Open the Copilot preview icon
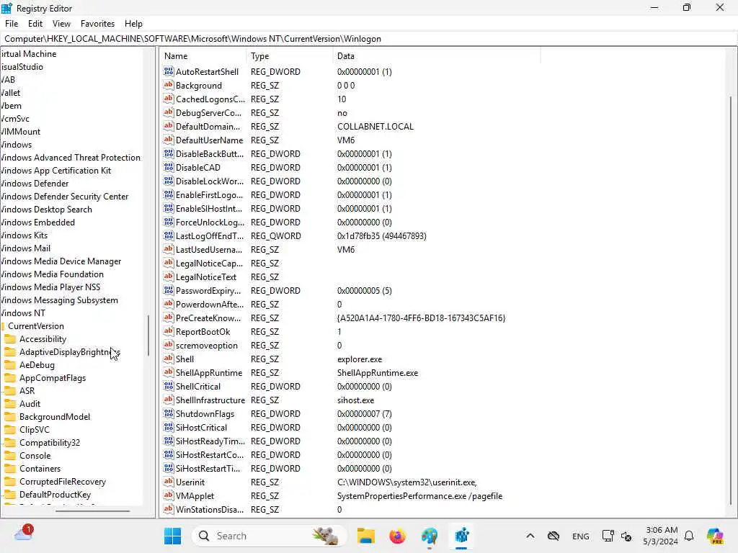738x553 pixels. pyautogui.click(x=715, y=536)
